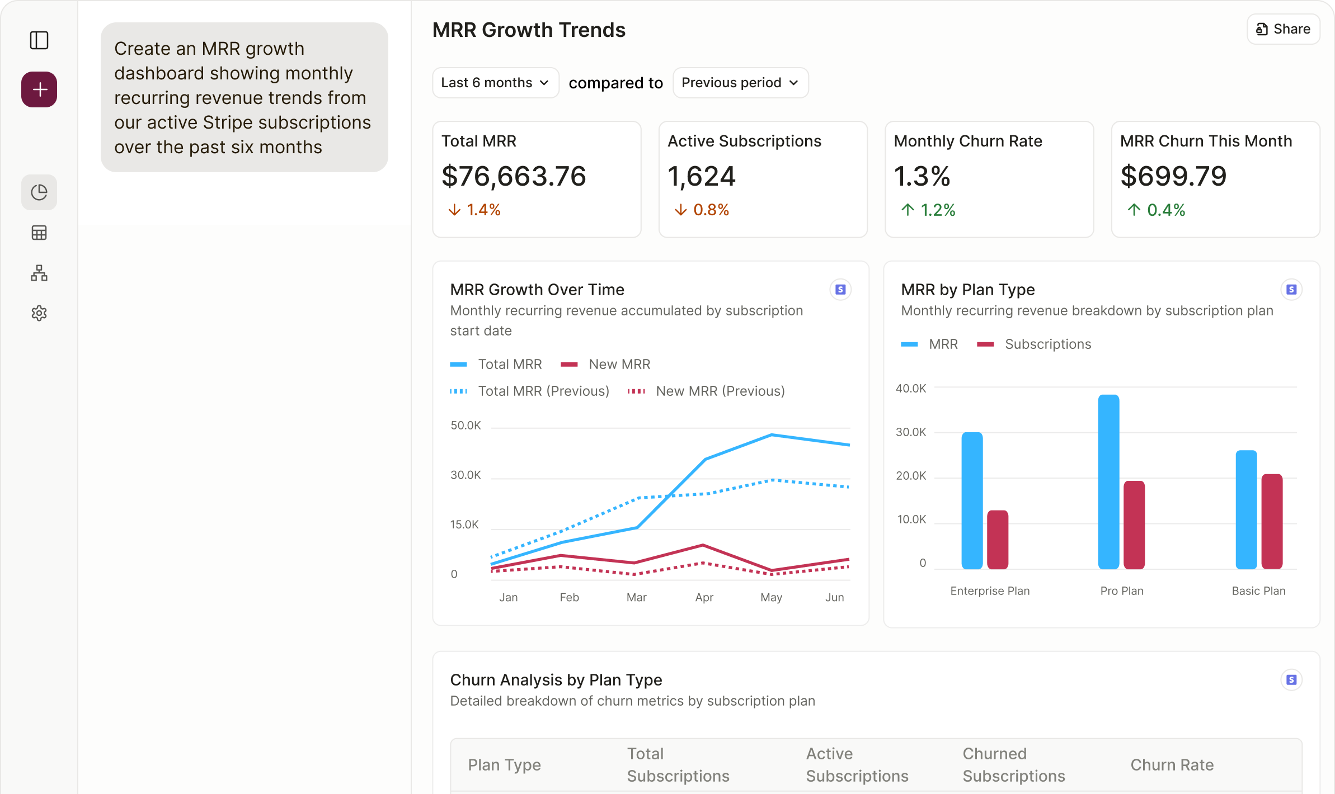Open the Previous period comparison dropdown
Image resolution: width=1335 pixels, height=794 pixels.
(x=740, y=82)
